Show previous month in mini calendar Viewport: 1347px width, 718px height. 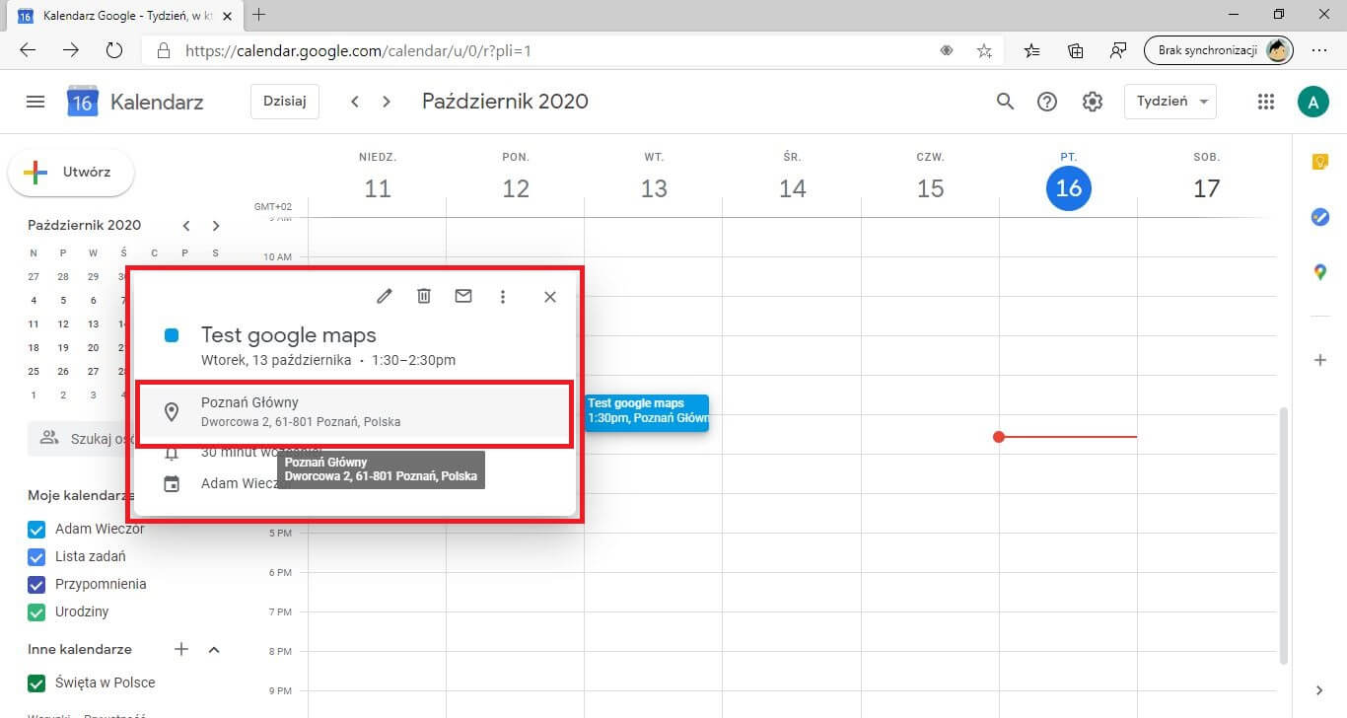point(186,226)
